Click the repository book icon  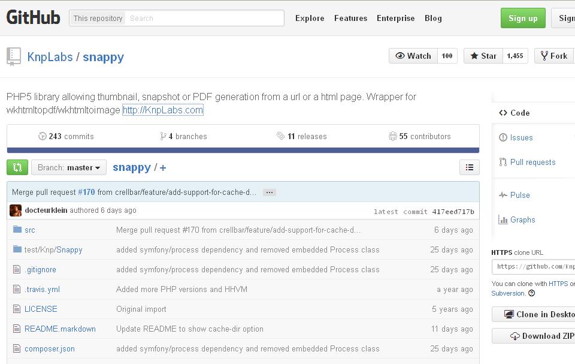[14, 56]
